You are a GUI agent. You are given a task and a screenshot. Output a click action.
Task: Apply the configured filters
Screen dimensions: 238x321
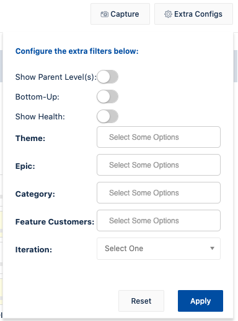click(x=200, y=301)
